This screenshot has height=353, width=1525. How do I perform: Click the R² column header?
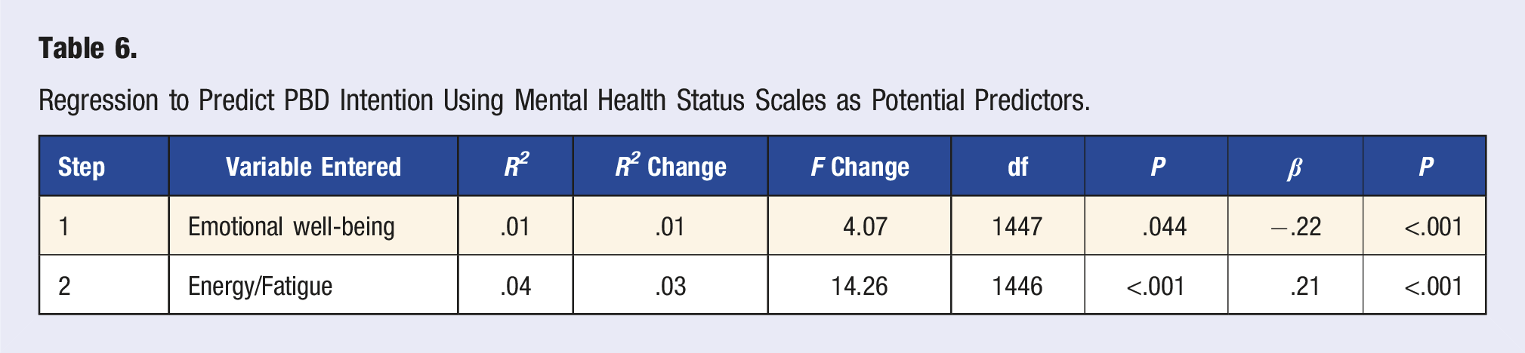pyautogui.click(x=517, y=165)
